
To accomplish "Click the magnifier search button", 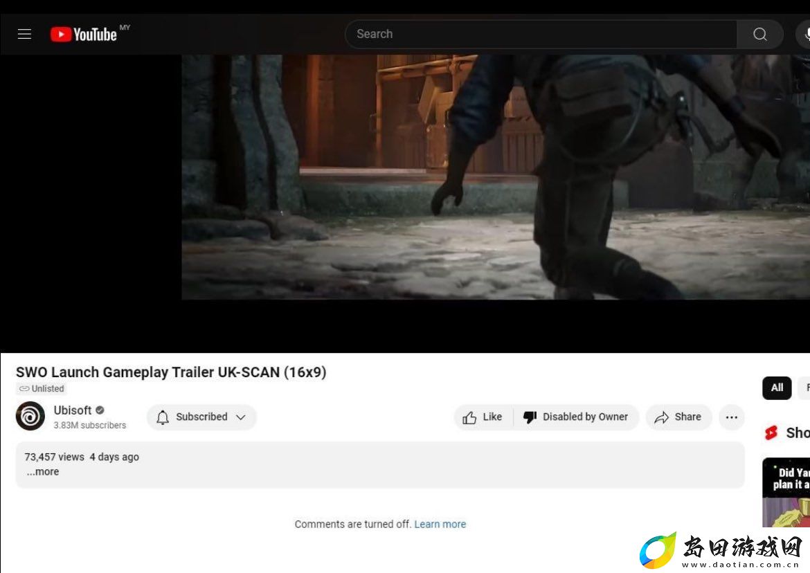I will (x=760, y=34).
